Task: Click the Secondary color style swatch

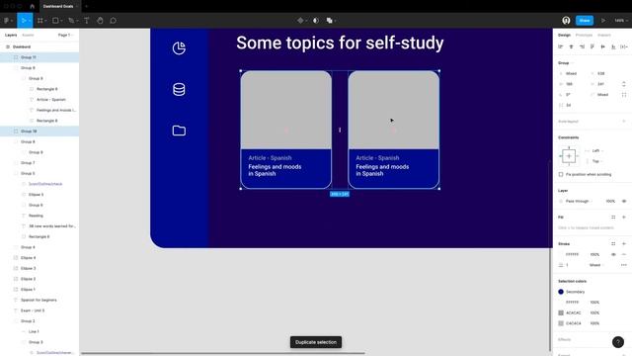Action: [x=561, y=292]
